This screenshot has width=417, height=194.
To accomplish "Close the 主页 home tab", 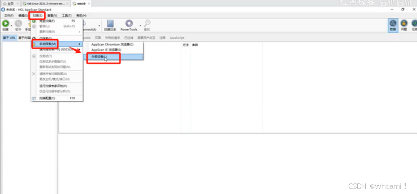I will 17,4.
